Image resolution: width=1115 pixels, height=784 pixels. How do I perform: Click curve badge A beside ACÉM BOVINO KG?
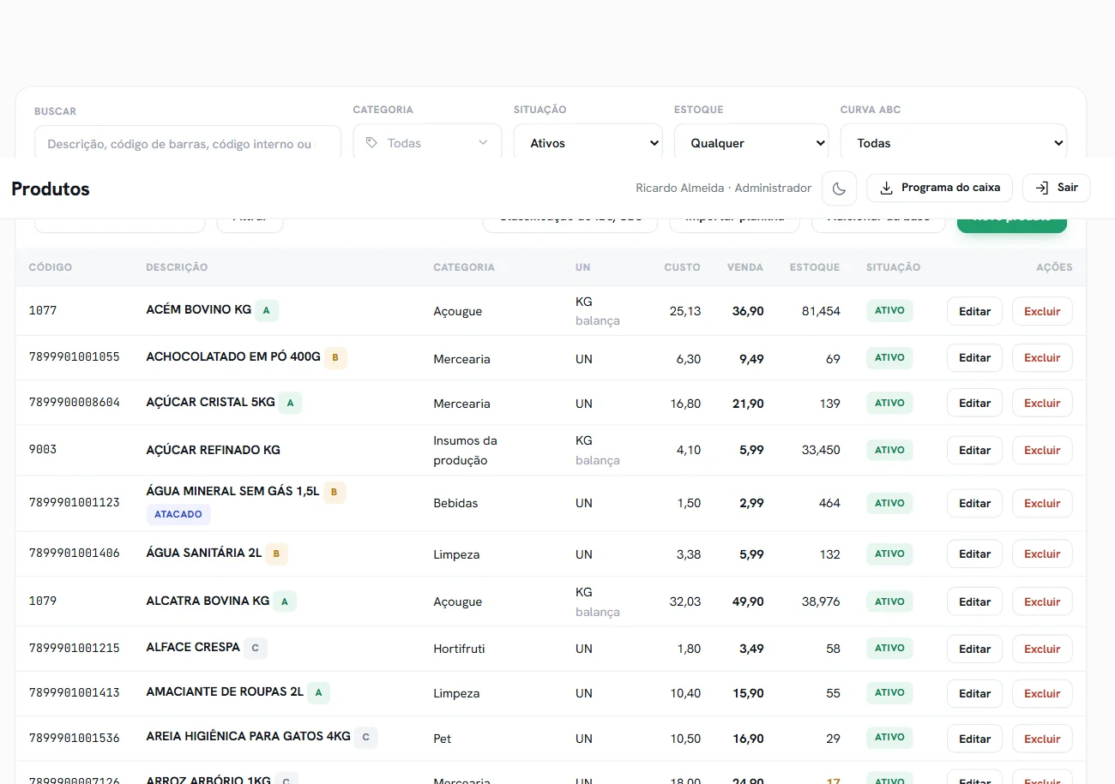tap(266, 310)
